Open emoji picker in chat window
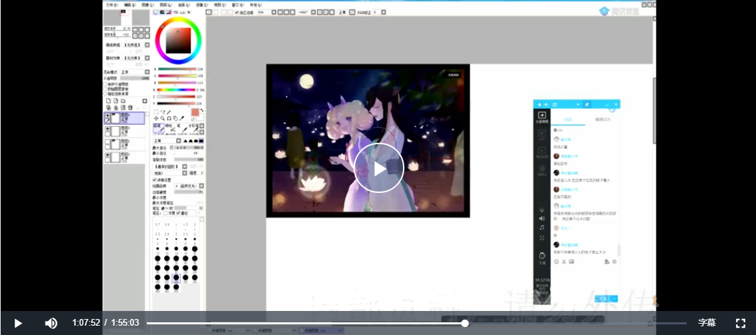The width and height of the screenshot is (756, 335). point(556,261)
